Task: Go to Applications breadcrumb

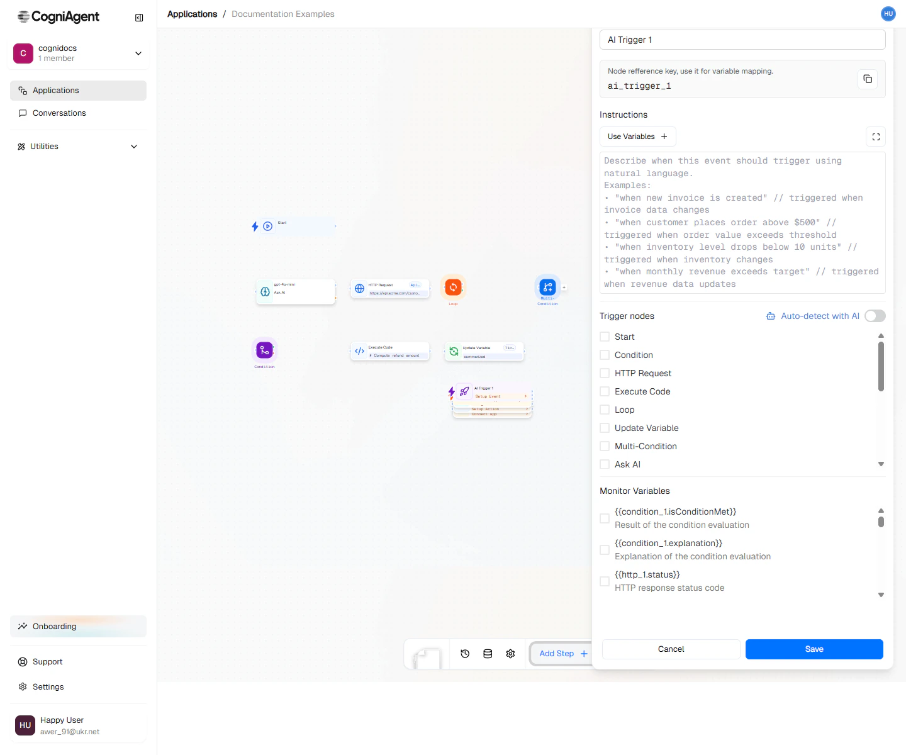Action: [x=192, y=14]
